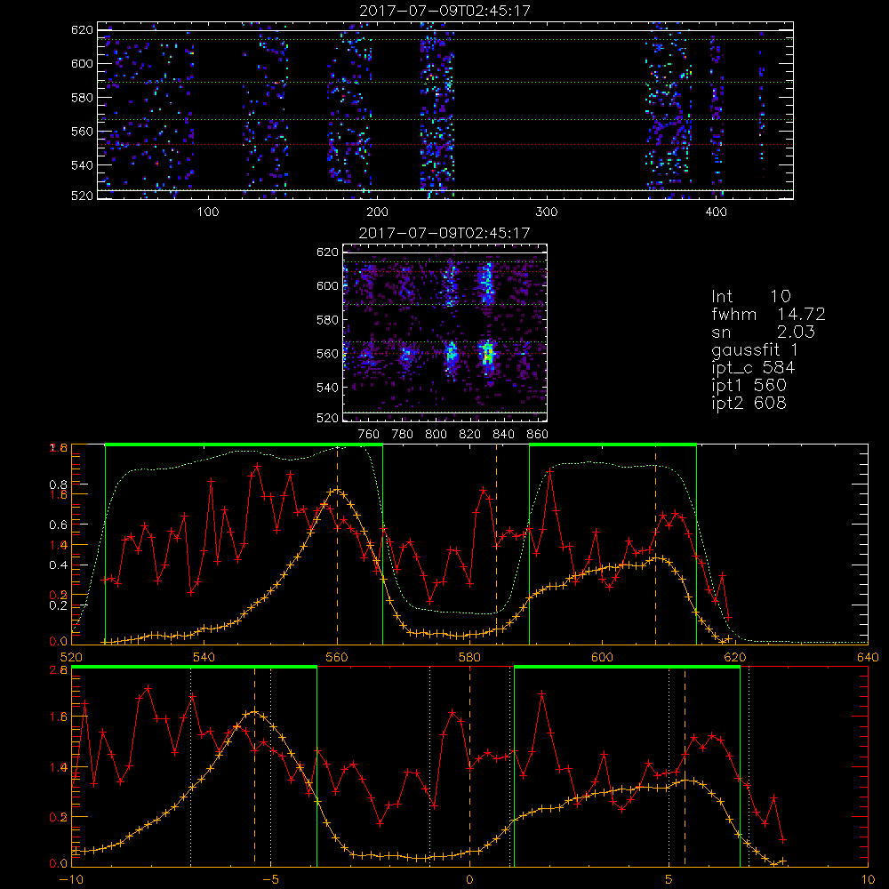Viewport: 889px width, 889px height.
Task: Click the brightest spot in the middle image
Action: pyautogui.click(x=487, y=353)
